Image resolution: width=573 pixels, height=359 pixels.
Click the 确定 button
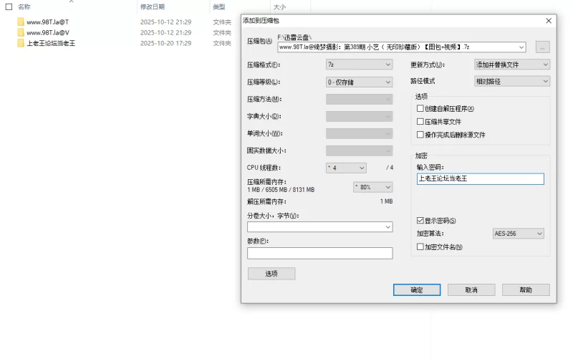click(416, 290)
